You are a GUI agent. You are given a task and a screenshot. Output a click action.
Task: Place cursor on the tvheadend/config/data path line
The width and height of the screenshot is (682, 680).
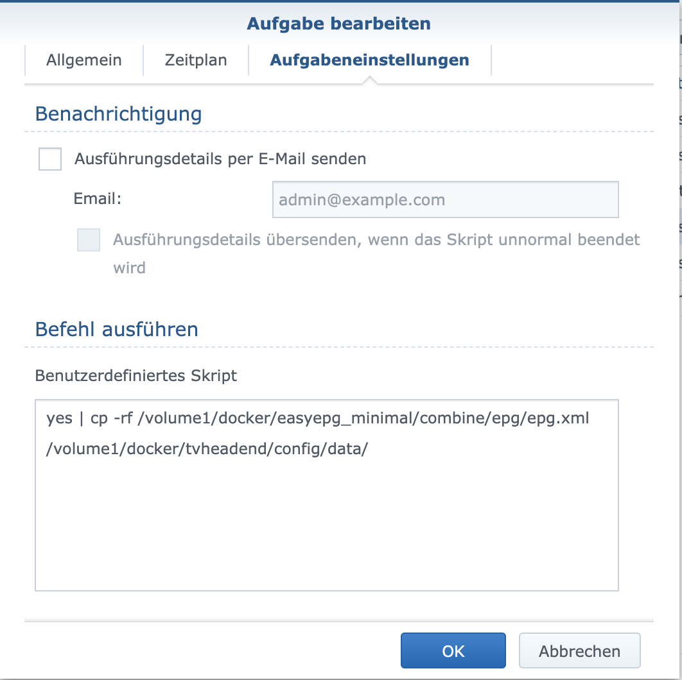point(207,448)
